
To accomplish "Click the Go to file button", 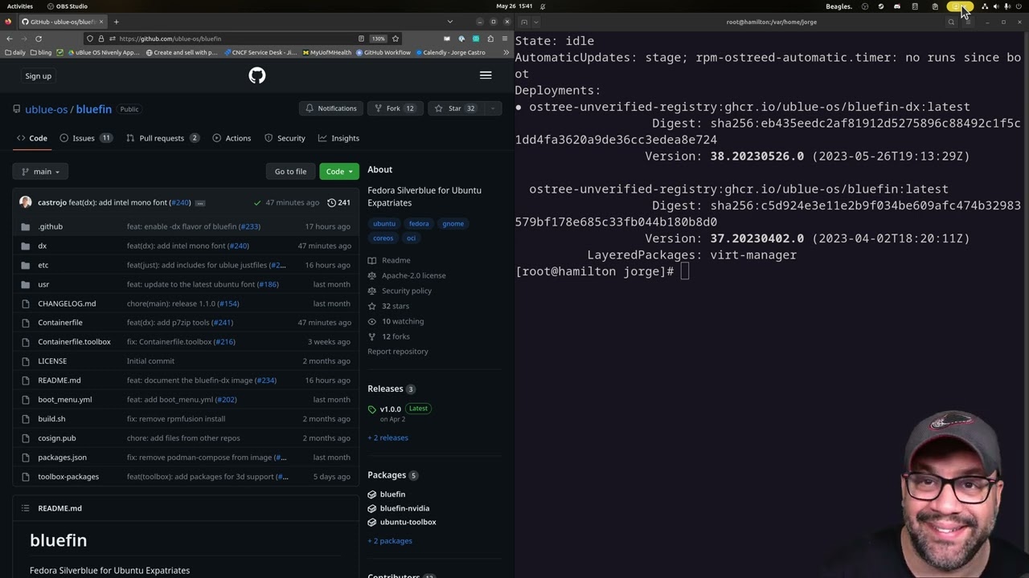I will tap(290, 171).
